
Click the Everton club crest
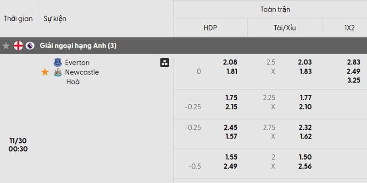pos(58,63)
